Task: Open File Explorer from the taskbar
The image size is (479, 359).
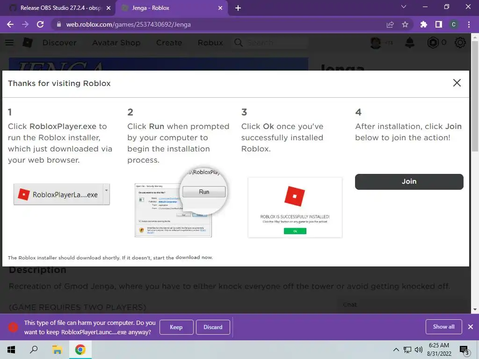Action: 57,350
